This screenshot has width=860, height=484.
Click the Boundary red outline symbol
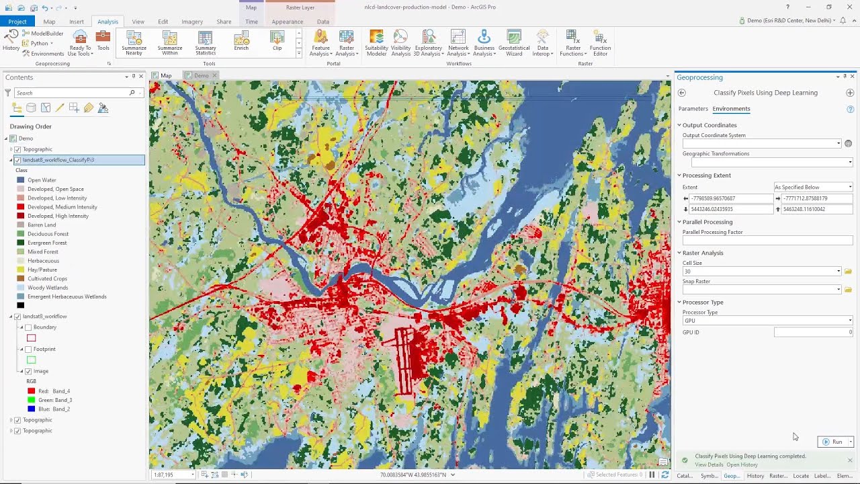click(31, 338)
